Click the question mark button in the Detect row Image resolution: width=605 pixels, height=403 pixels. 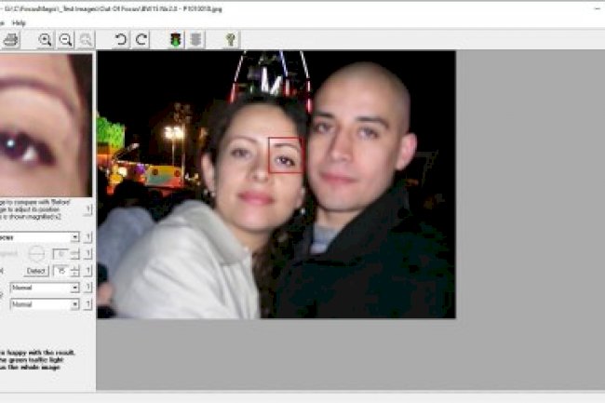coord(88,271)
